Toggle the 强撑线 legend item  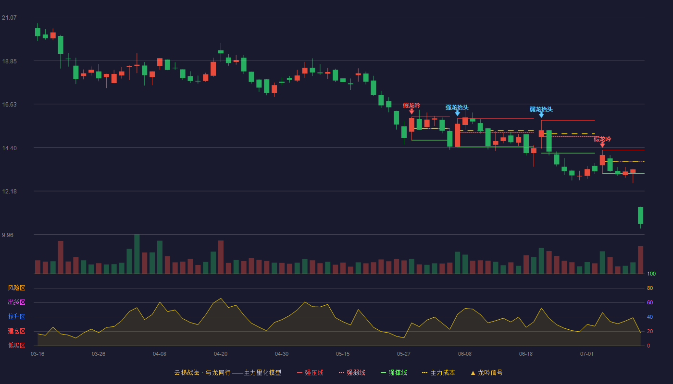pos(394,372)
